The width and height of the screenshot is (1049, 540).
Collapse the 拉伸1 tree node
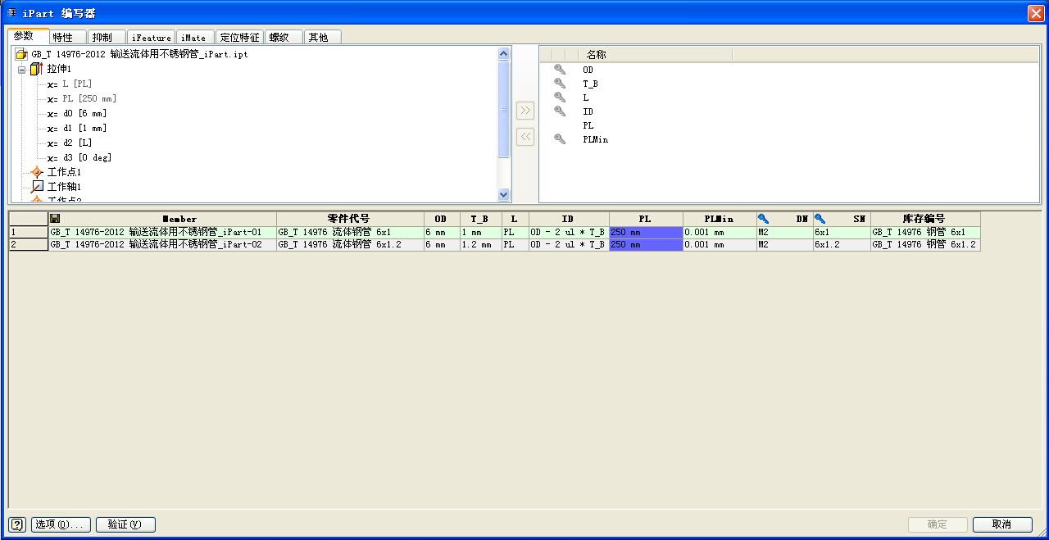[22, 70]
